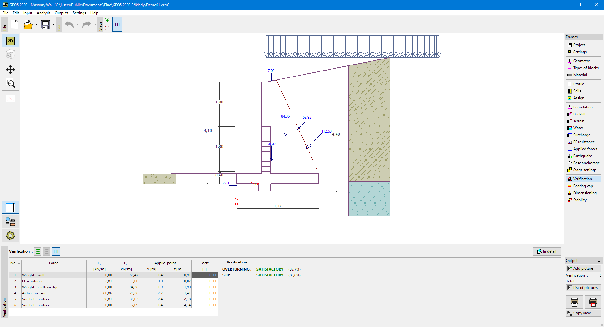Select the pan/move view tool
This screenshot has height=327, width=604.
[10, 70]
